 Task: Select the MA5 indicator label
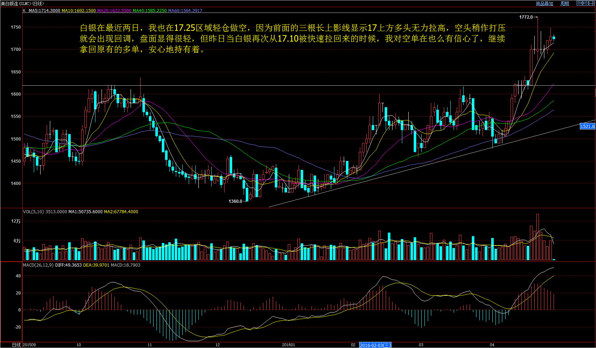point(44,11)
